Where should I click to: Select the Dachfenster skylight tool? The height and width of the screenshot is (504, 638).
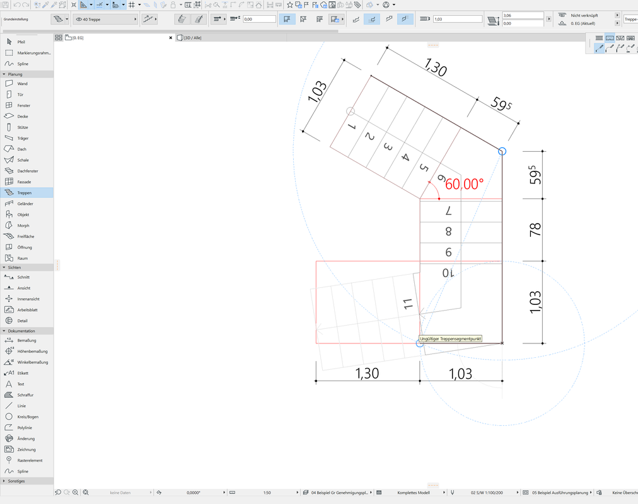(x=27, y=171)
